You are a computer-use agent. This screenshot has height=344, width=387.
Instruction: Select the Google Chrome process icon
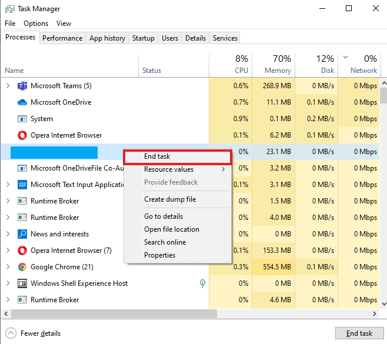(x=22, y=267)
